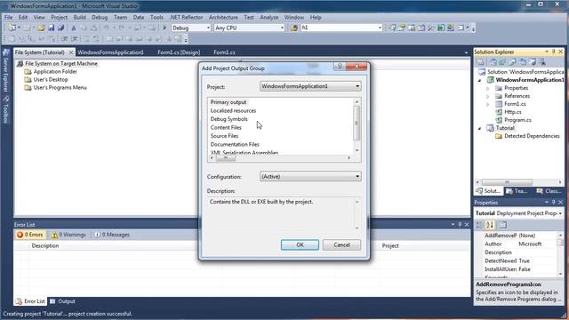569x320 pixels.
Task: Click the Alphabetical sort icon in Properties
Action: pyautogui.click(x=490, y=225)
